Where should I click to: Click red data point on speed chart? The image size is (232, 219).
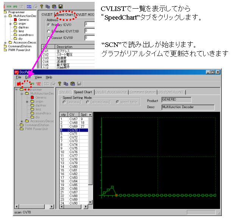[117, 196]
